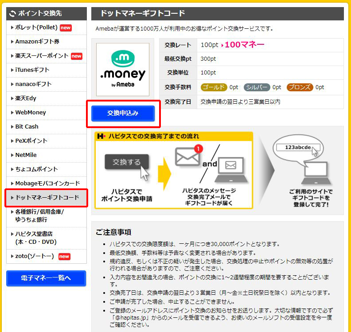The image size is (351, 332).
Task: Click the 300pt minimum exchange value
Action: pos(208,59)
